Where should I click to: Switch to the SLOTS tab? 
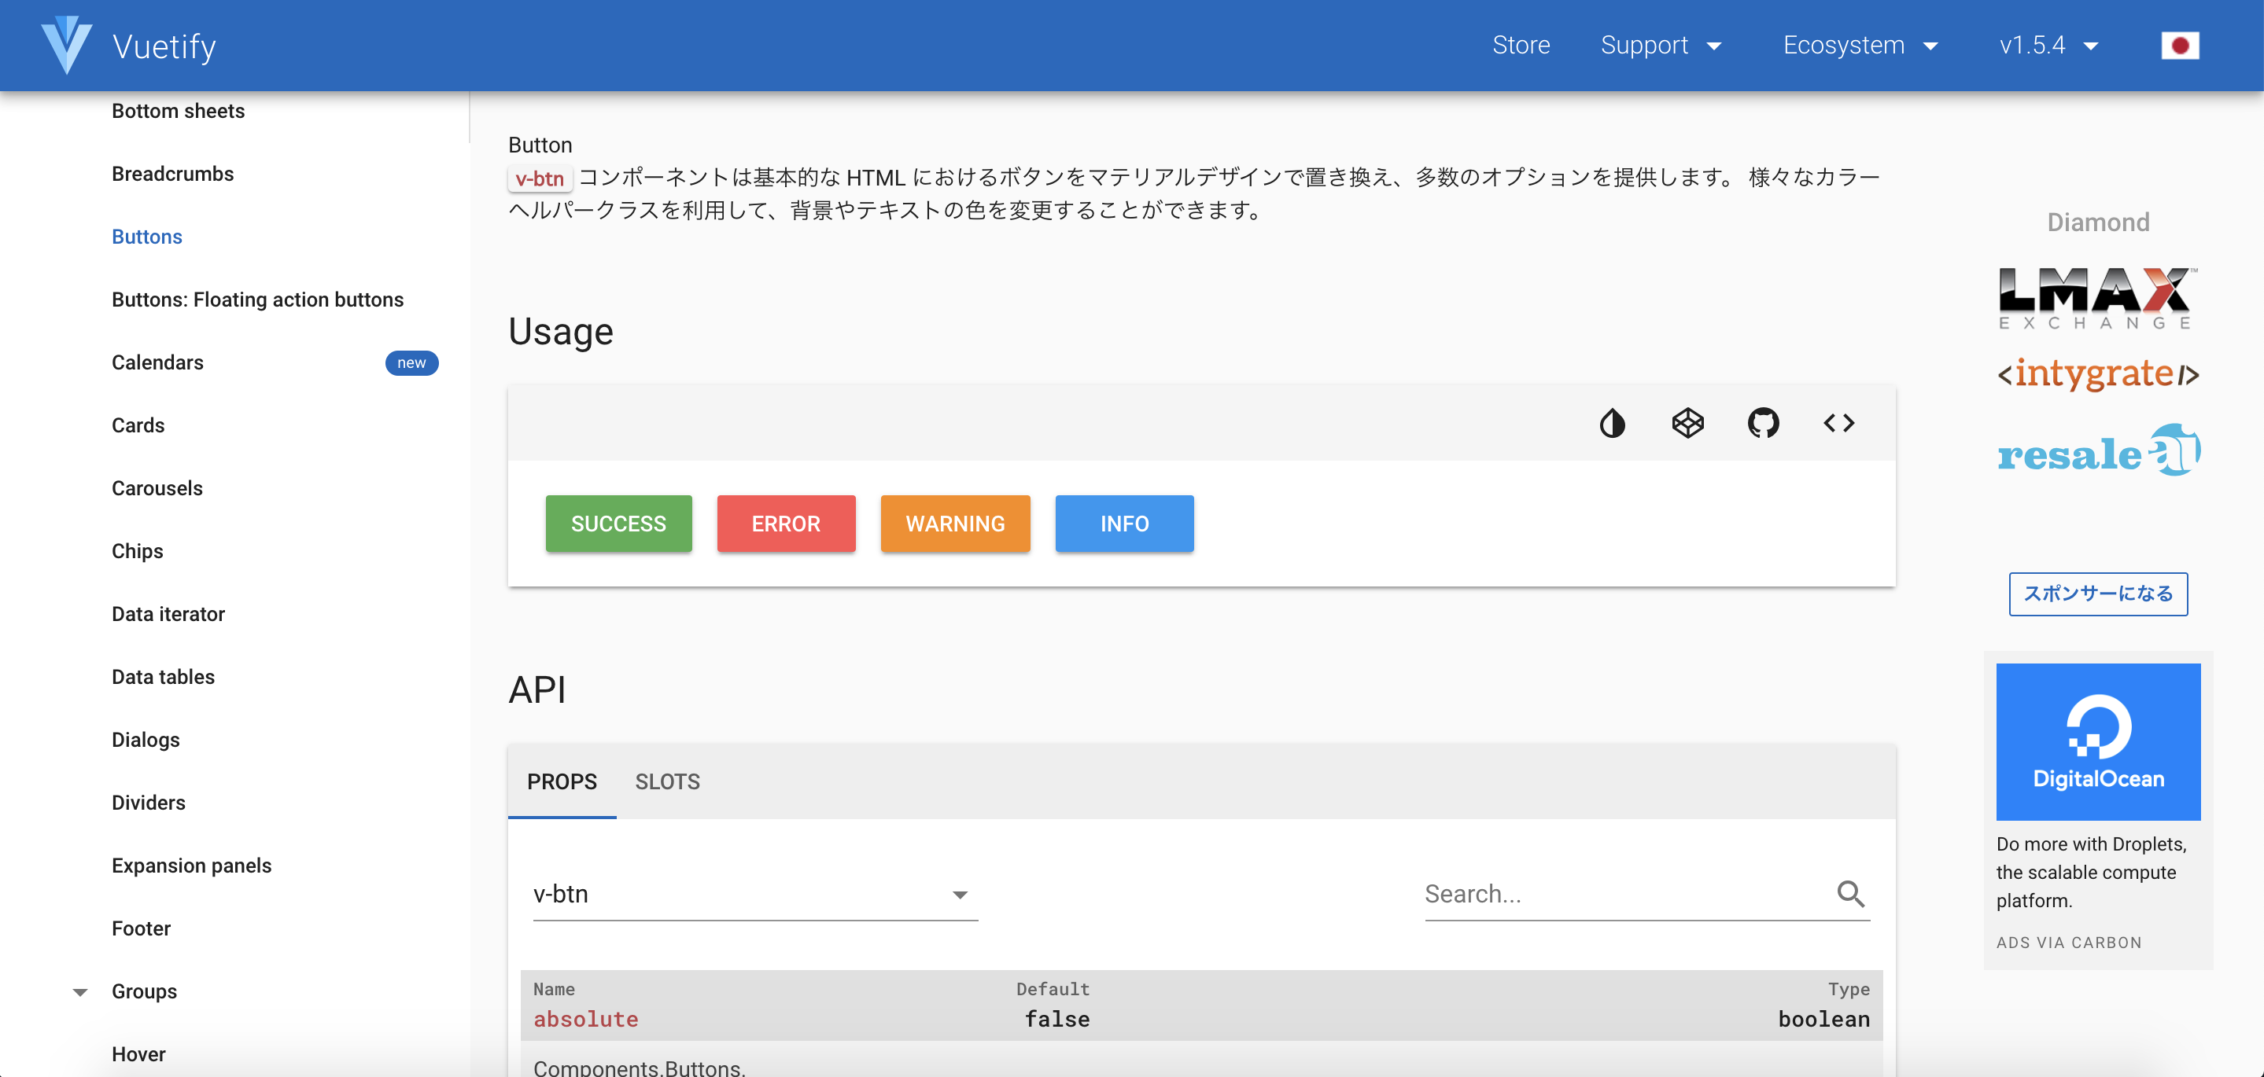point(667,782)
